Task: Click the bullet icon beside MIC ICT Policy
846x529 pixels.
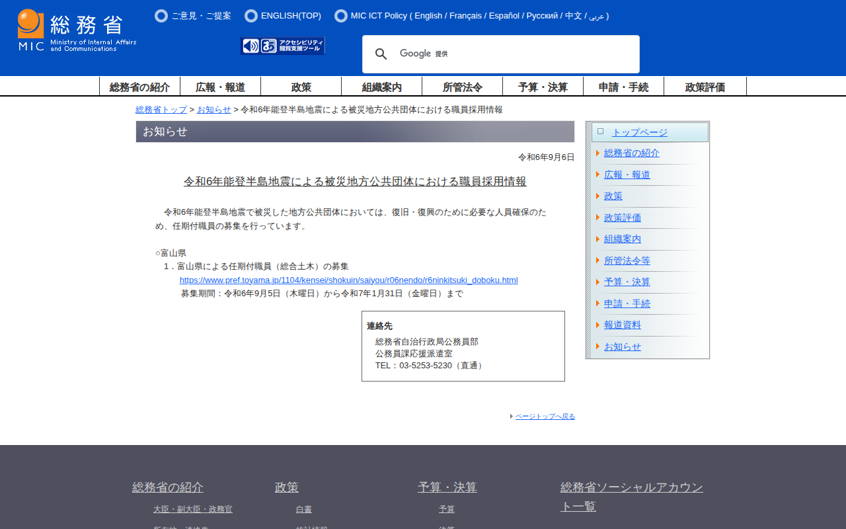Action: [x=341, y=16]
